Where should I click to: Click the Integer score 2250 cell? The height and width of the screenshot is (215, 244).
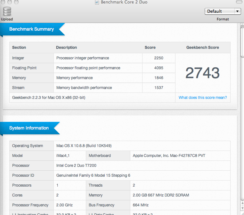point(159,58)
